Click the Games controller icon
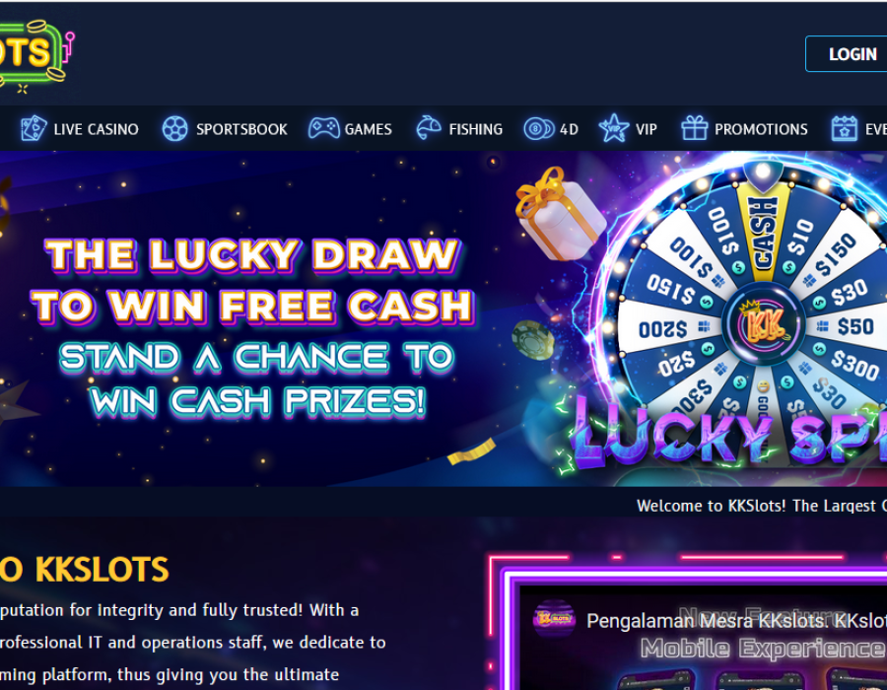Screen dimensions: 887x690 click(323, 128)
